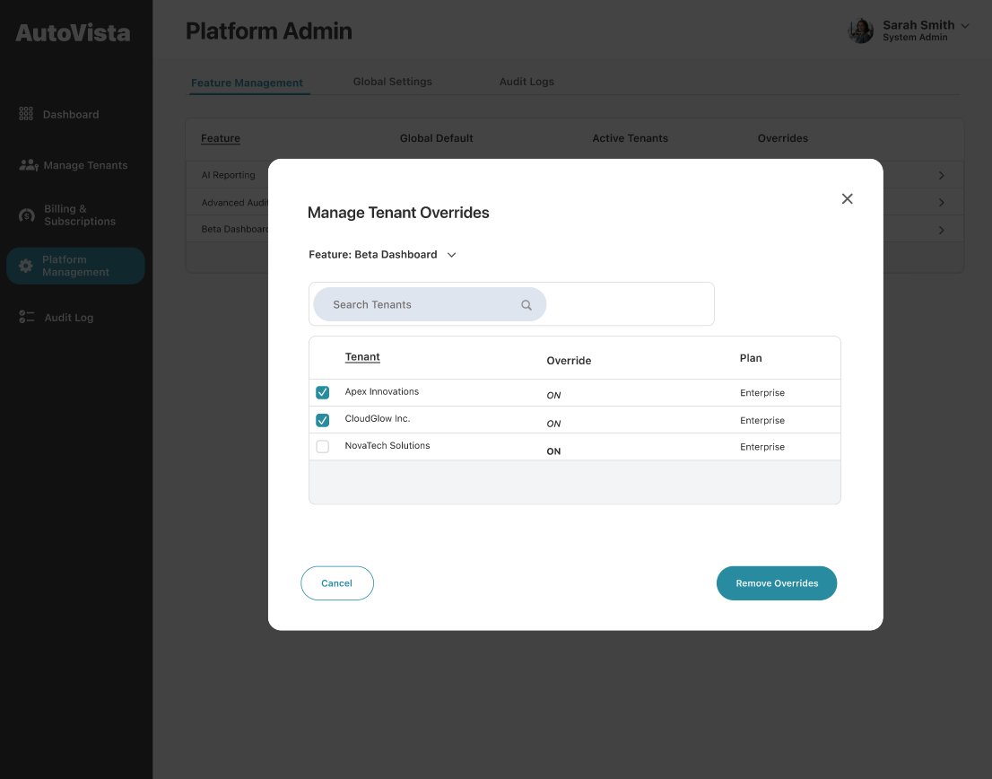Expand the AI Reporting row chevron
992x779 pixels.
[x=941, y=176]
